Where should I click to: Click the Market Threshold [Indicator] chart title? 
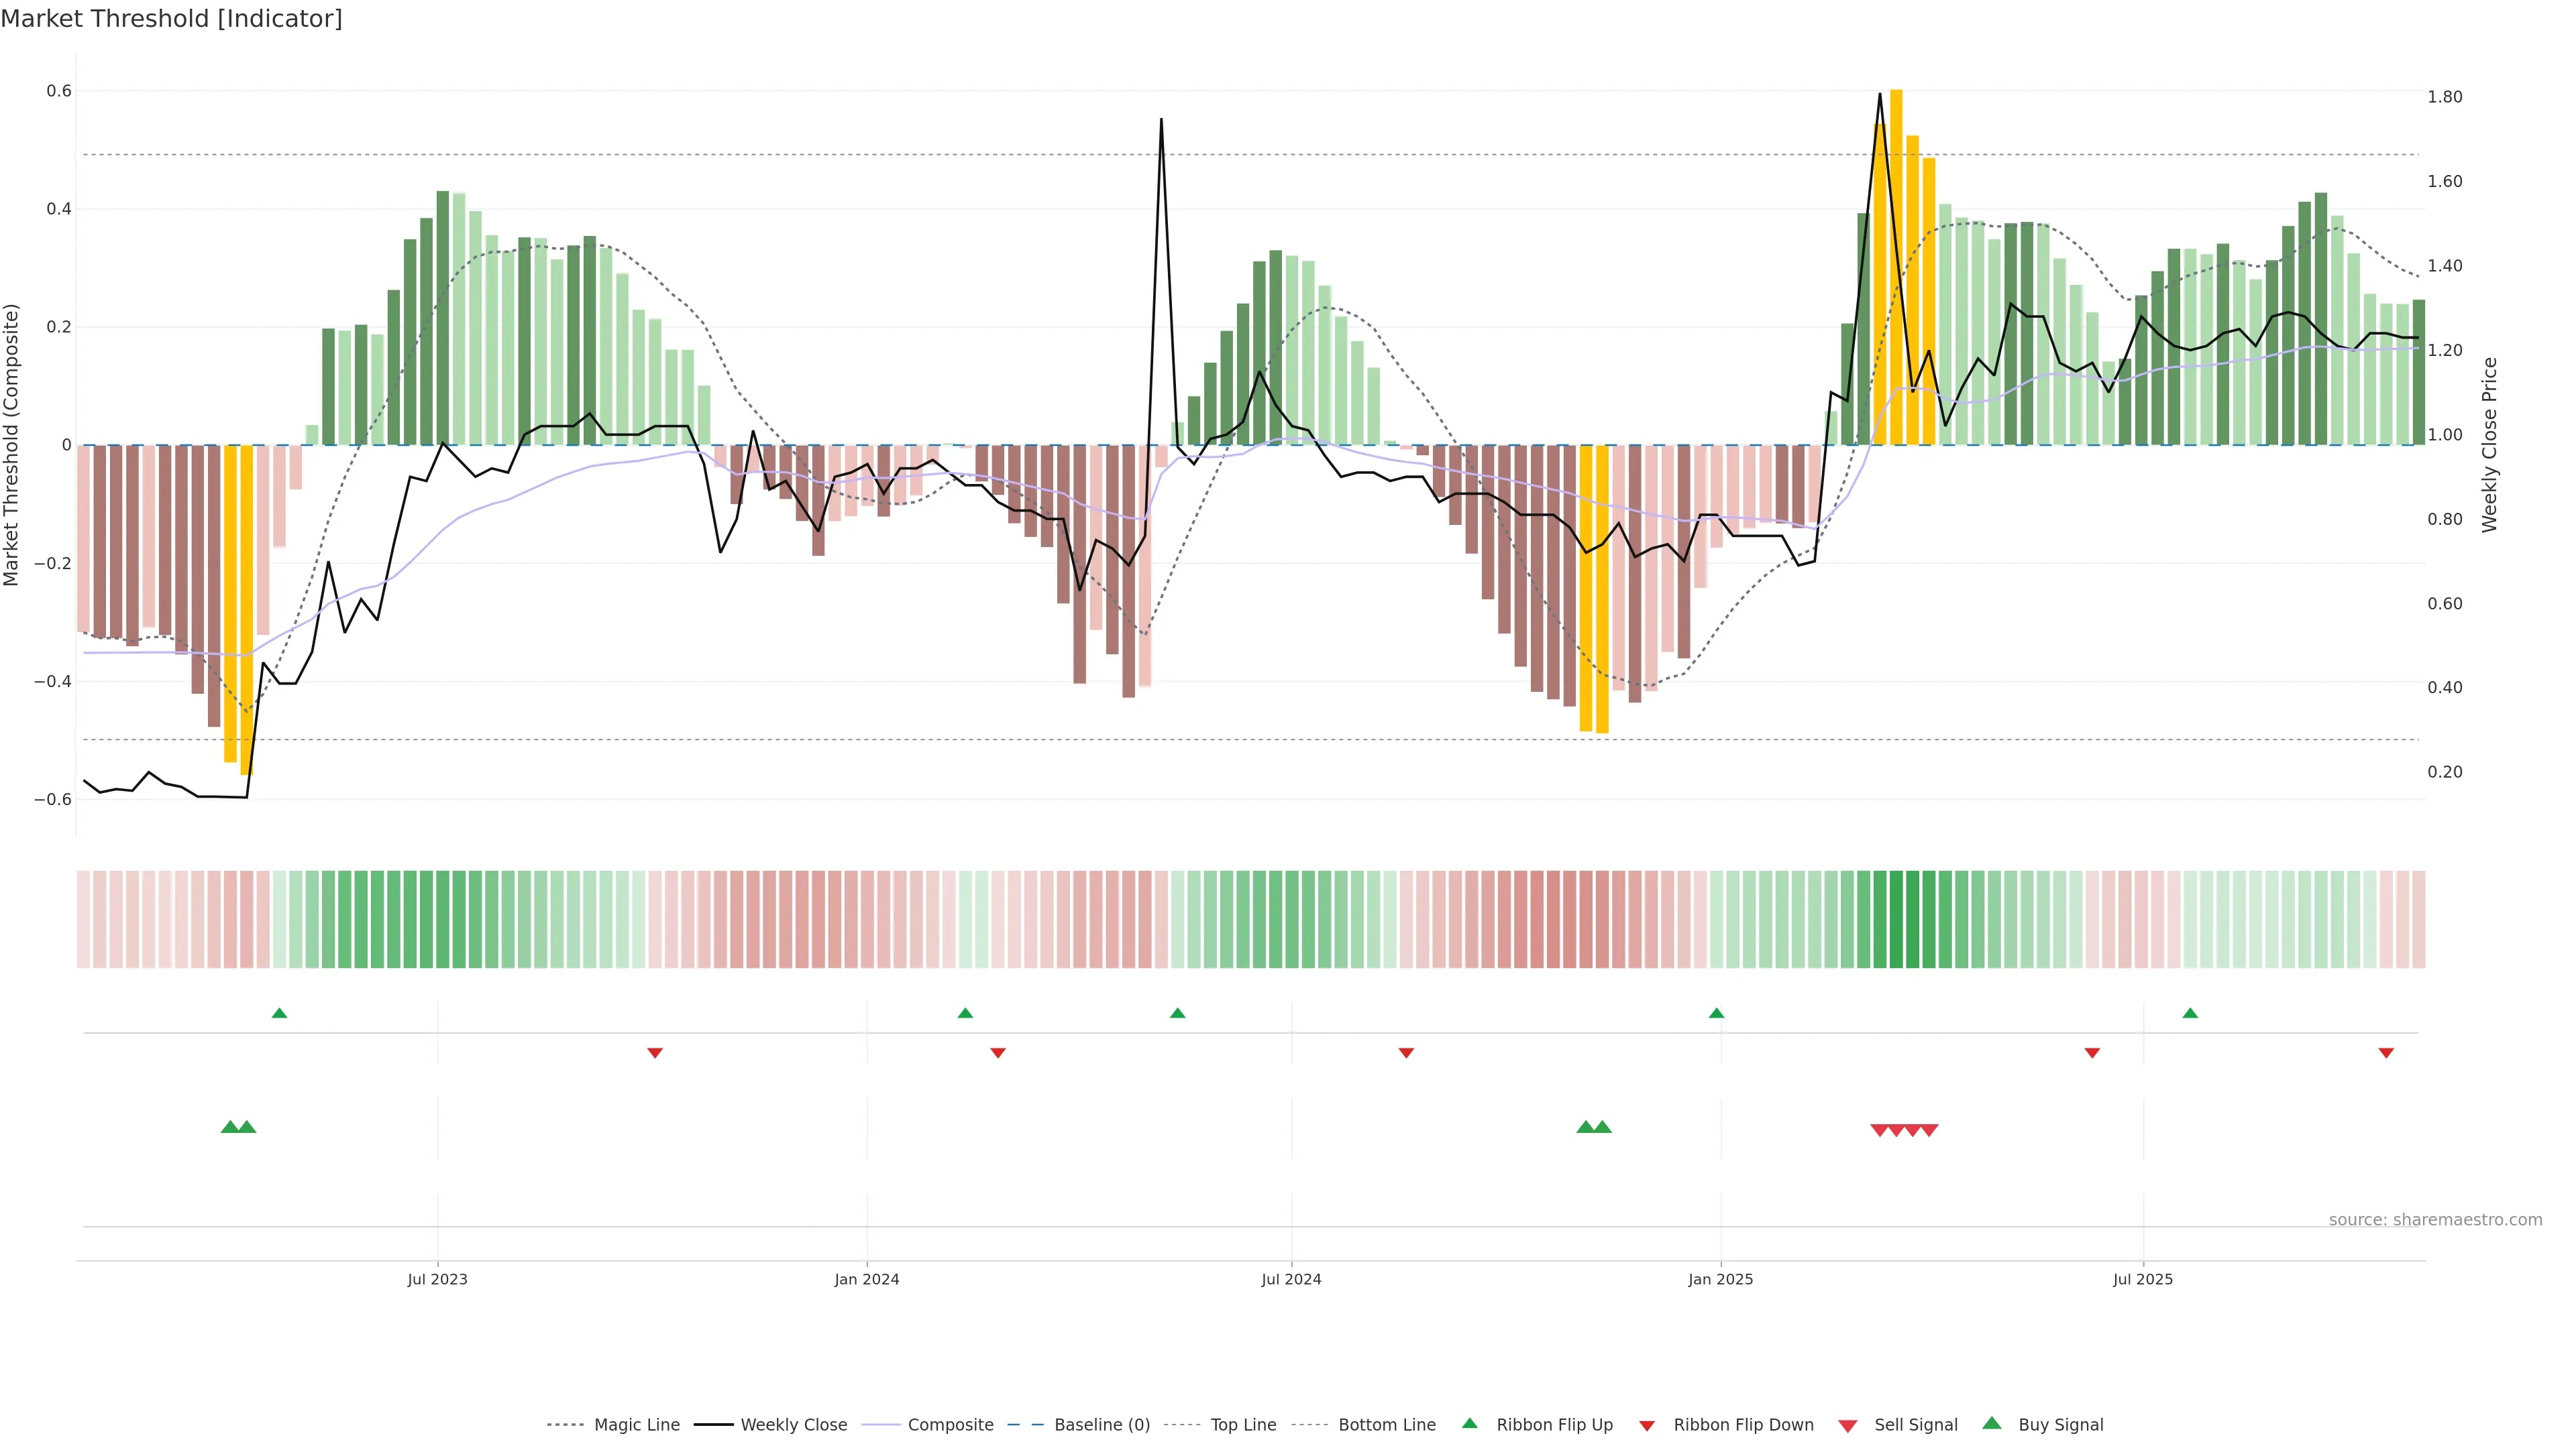tap(171, 19)
